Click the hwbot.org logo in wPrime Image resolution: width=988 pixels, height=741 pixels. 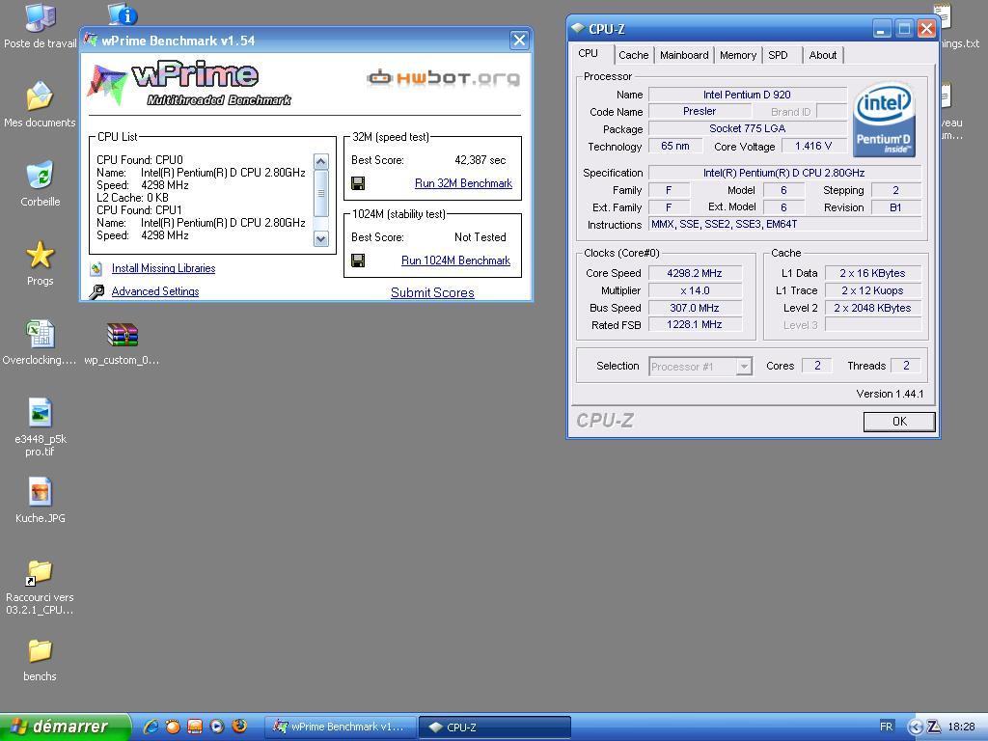click(443, 77)
